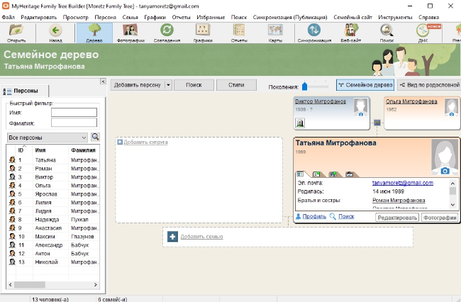
Task: Click camera icon on Ольга Митрофанова's photo
Action: point(452,114)
